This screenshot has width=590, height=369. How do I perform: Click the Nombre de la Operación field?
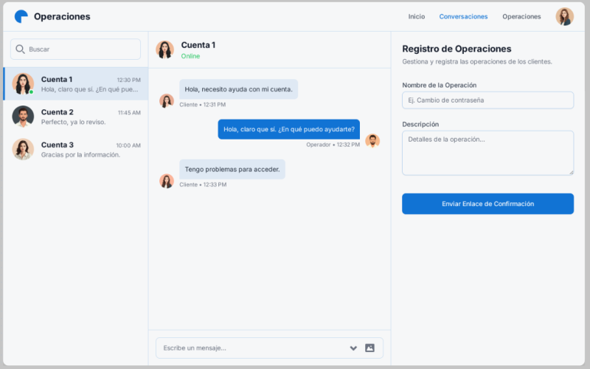coord(487,100)
